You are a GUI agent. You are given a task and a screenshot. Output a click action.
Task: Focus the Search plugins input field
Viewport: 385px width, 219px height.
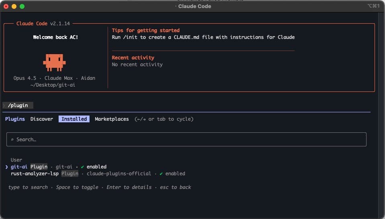(x=186, y=140)
